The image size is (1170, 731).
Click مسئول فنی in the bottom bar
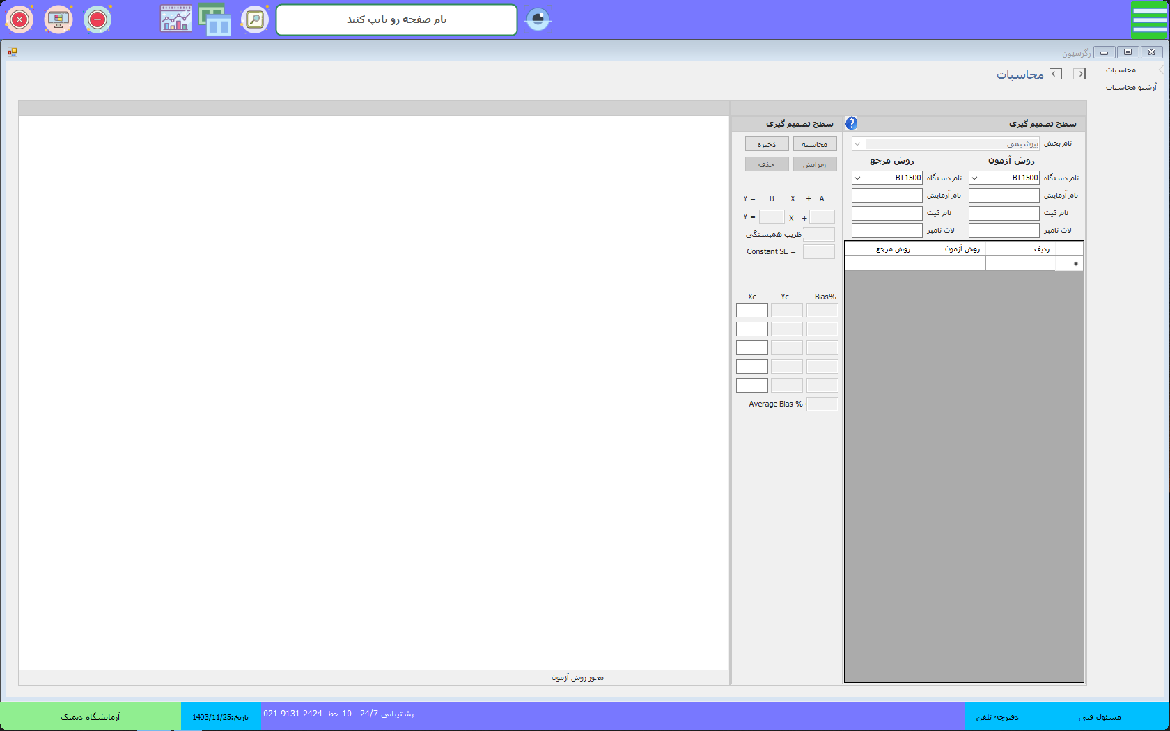(x=1100, y=717)
